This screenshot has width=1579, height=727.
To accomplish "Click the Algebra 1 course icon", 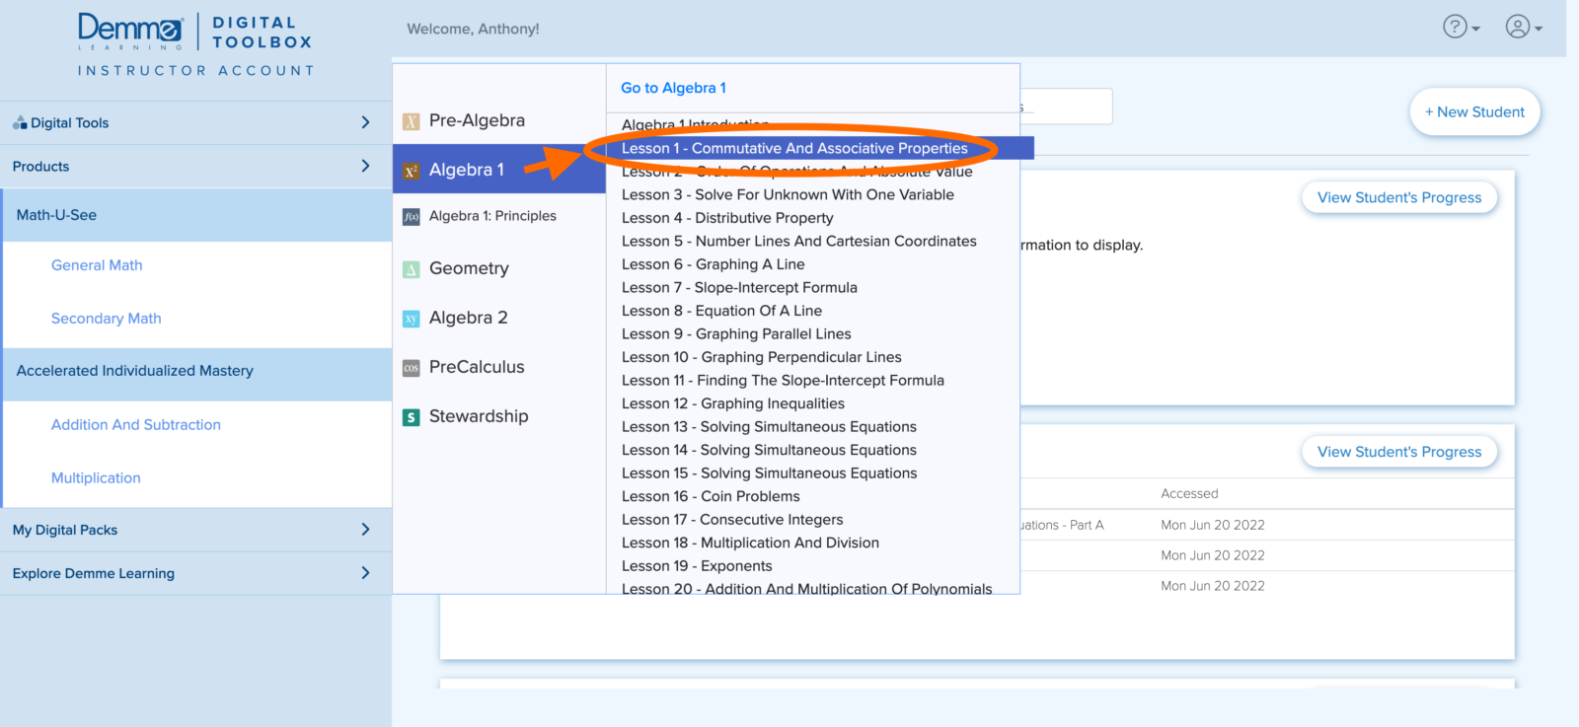I will pyautogui.click(x=411, y=171).
